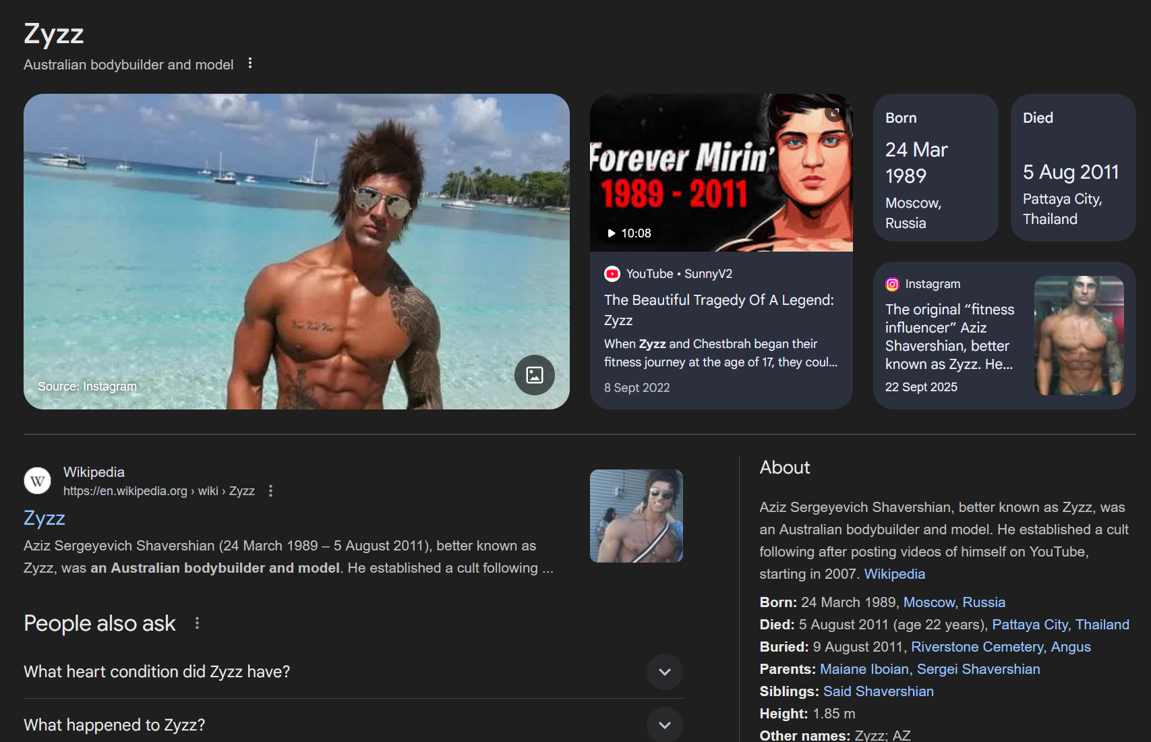Viewport: 1151px width, 742px height.
Task: Click the 'Other names: Zyzz; AZ' text
Action: pyautogui.click(x=835, y=735)
